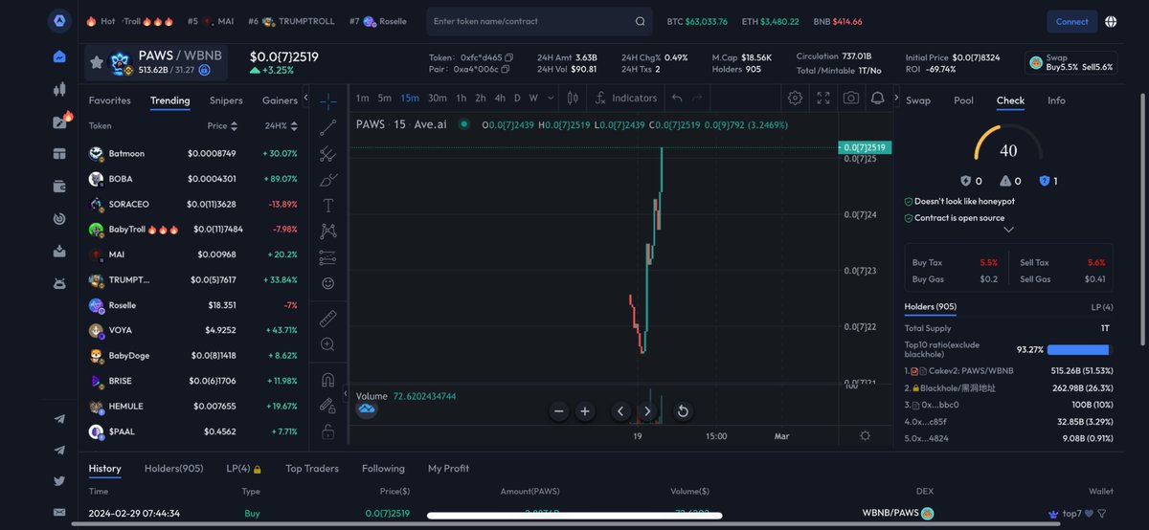Open the Twitter bird icon in sidebar
Screen dimensions: 1149x530
click(59, 481)
